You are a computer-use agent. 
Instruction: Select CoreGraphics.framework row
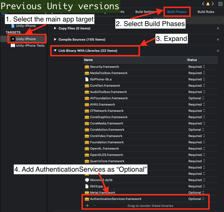click(x=151, y=117)
